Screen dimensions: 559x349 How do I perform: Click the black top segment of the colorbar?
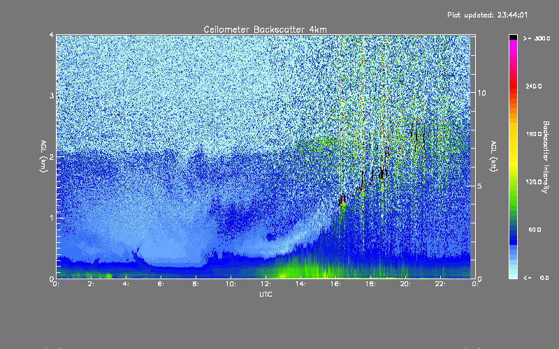513,37
